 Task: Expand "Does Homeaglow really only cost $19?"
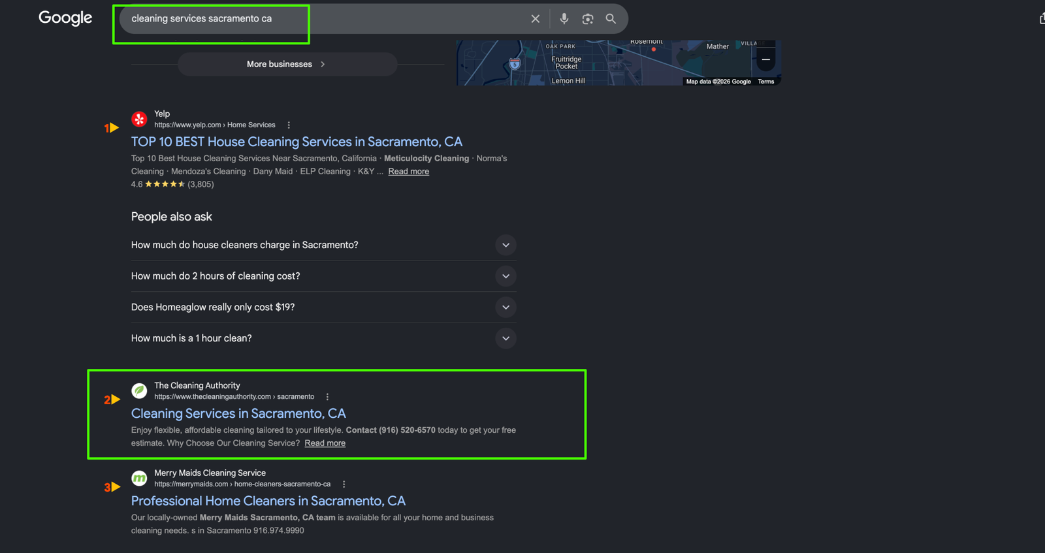[323, 307]
